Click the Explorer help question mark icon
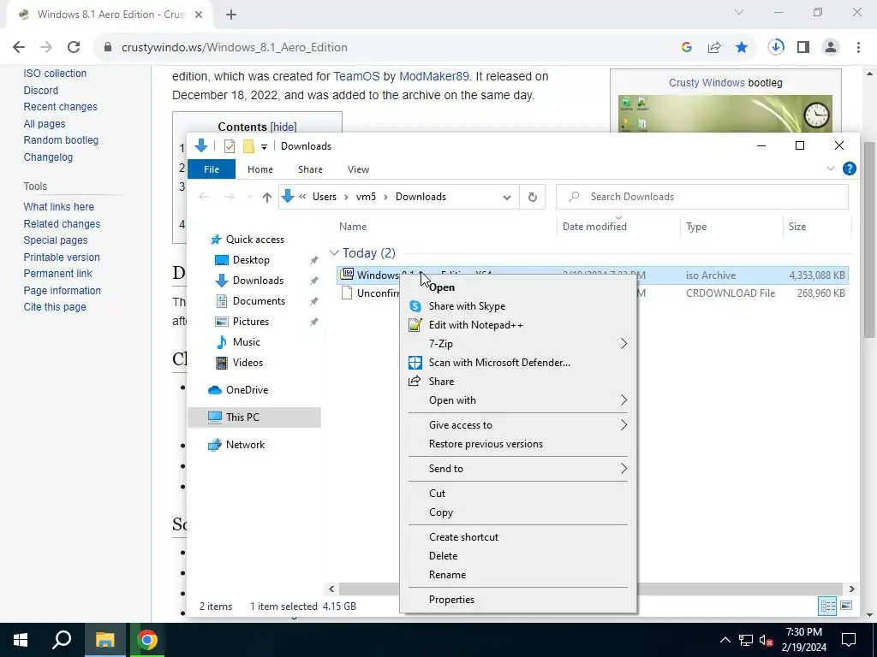 (x=849, y=169)
